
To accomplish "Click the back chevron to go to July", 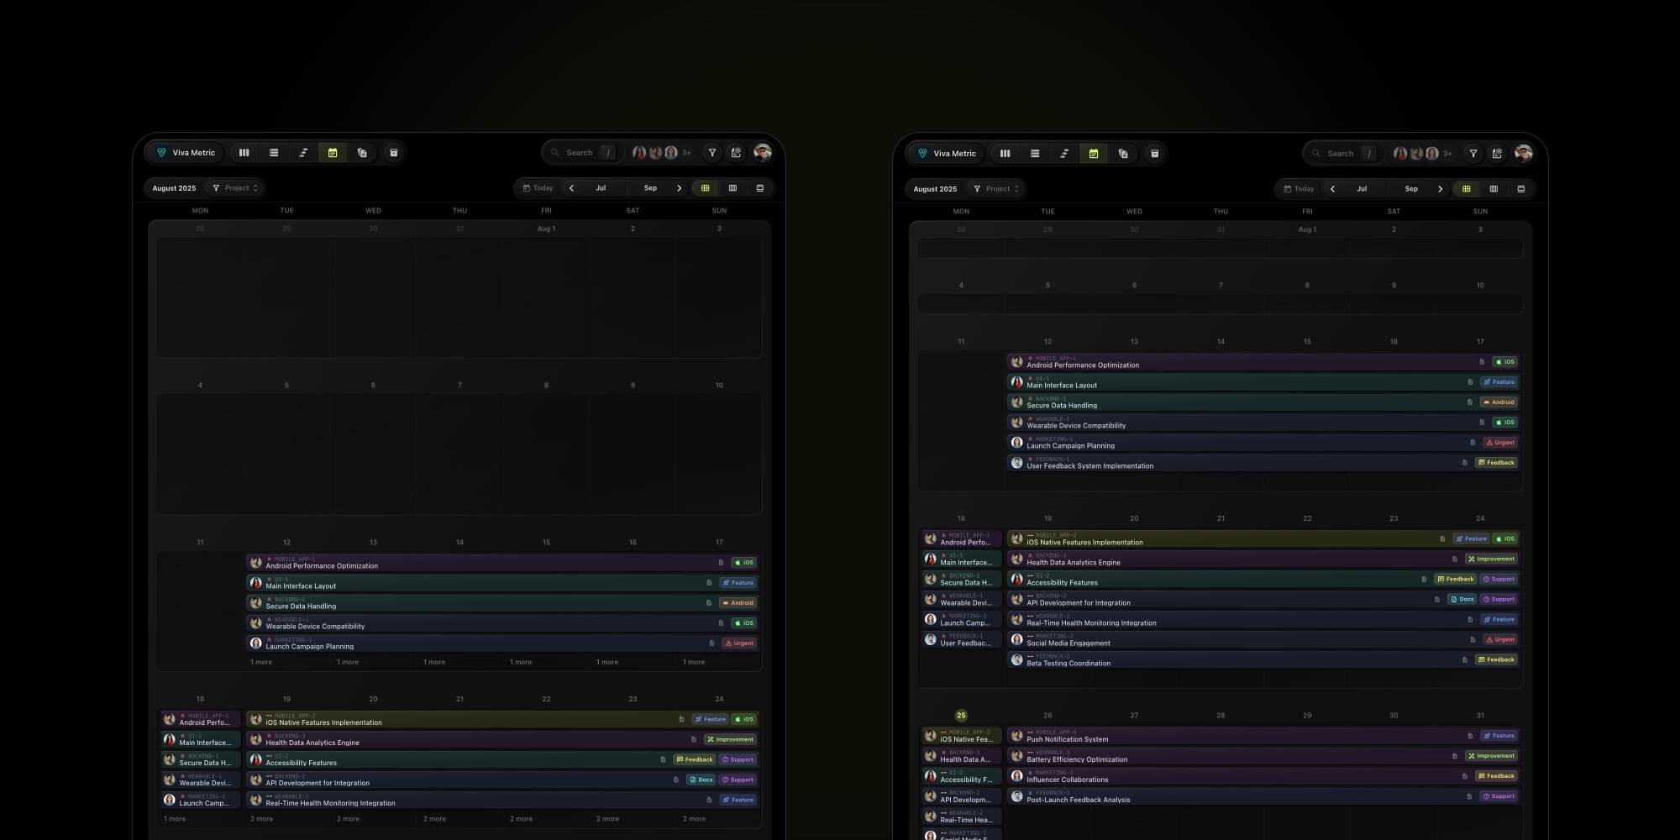I will tap(574, 187).
